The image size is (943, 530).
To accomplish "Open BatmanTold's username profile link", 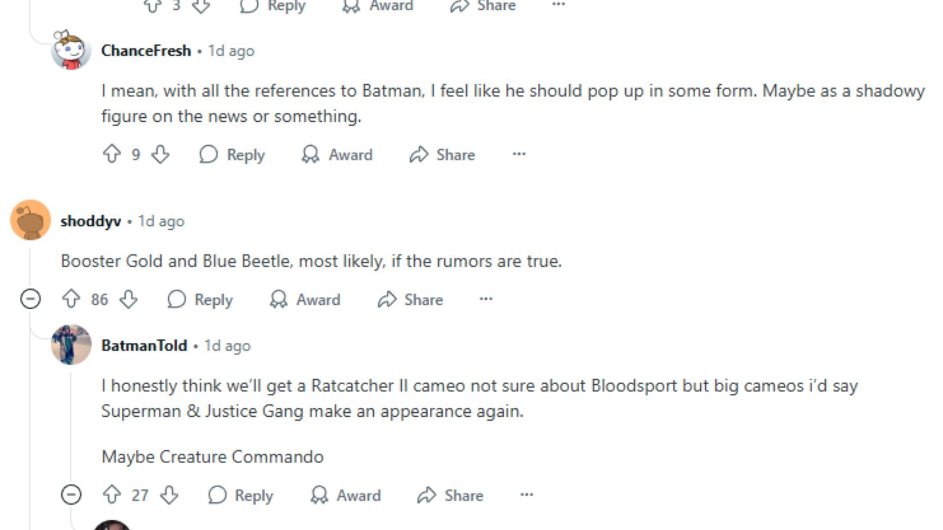I will (144, 345).
